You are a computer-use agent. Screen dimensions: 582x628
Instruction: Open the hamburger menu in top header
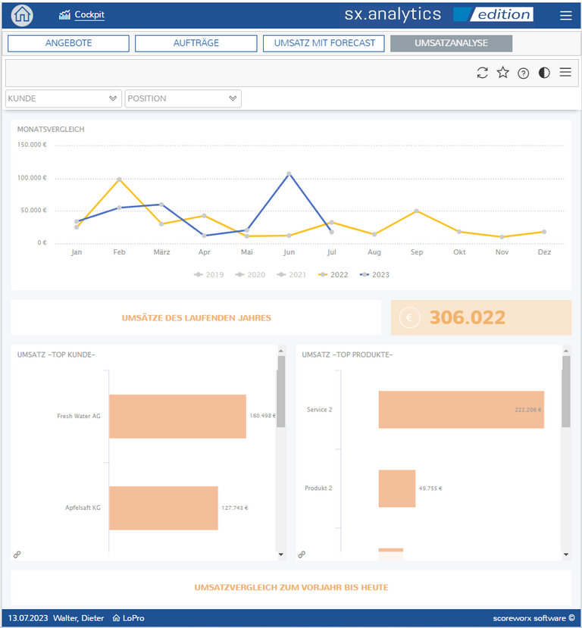[565, 15]
